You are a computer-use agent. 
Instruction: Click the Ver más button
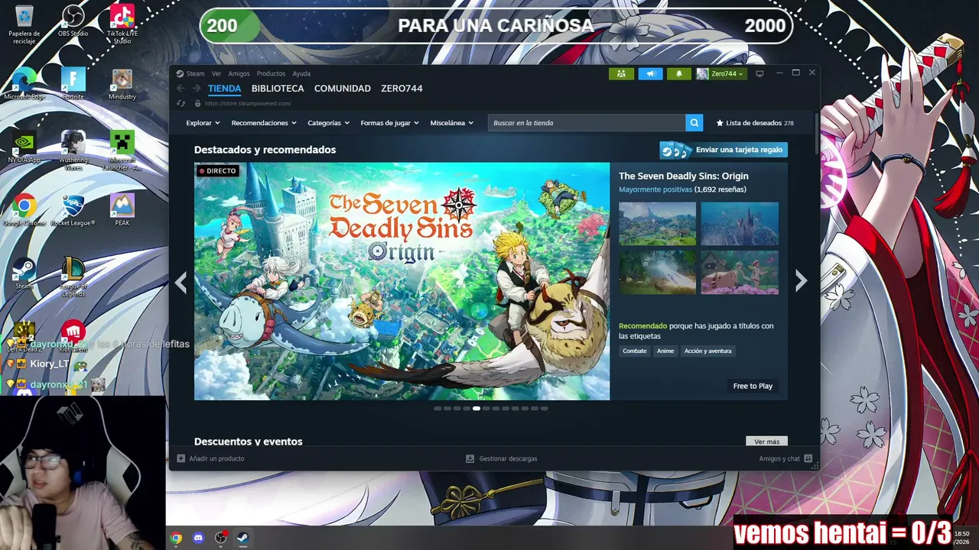coord(766,442)
